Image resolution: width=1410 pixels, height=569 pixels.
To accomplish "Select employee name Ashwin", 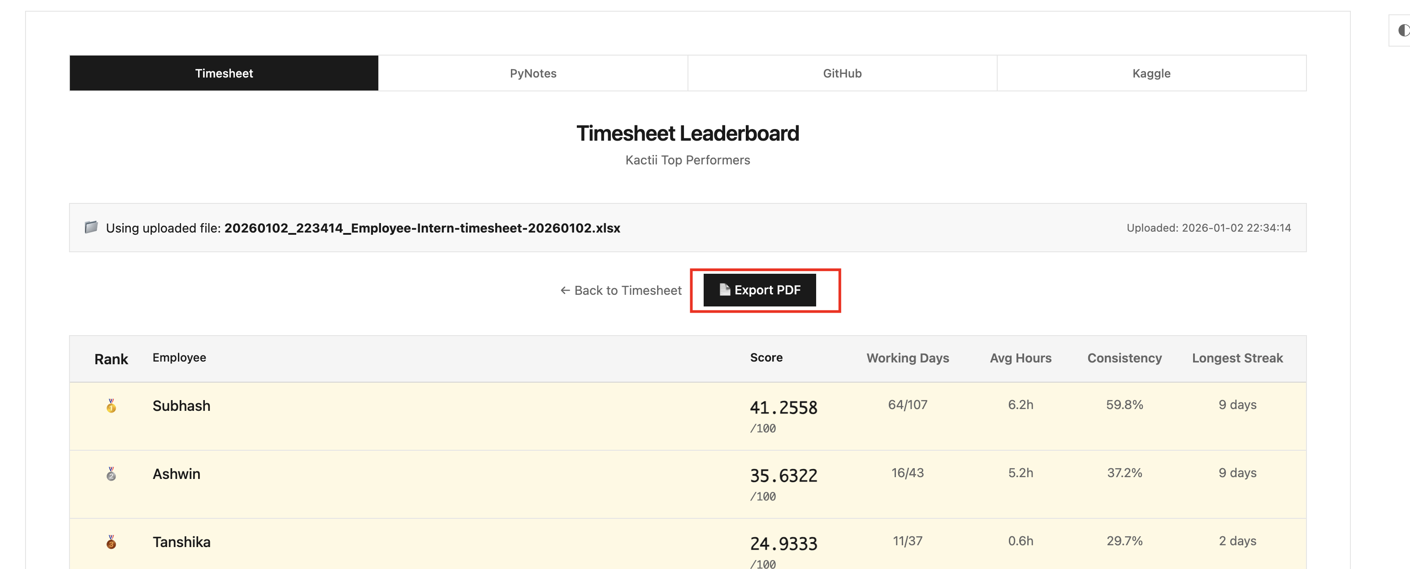I will (176, 474).
